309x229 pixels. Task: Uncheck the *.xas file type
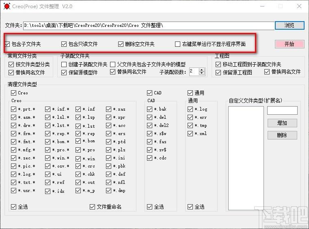tap(108, 109)
